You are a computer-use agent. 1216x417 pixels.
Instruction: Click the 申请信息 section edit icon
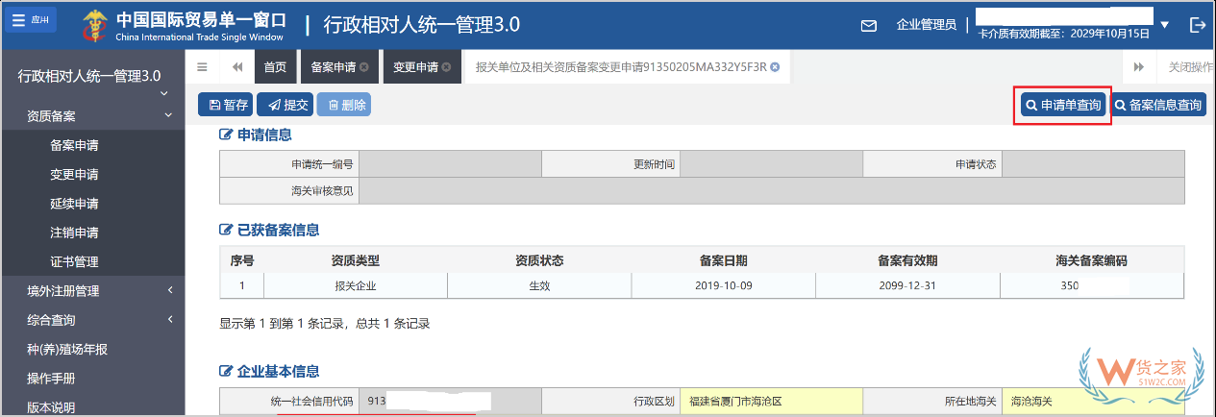click(226, 135)
